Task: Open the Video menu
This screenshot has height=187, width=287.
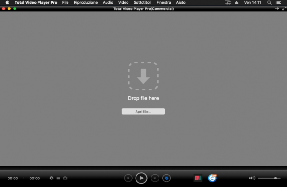Action: (x=123, y=2)
